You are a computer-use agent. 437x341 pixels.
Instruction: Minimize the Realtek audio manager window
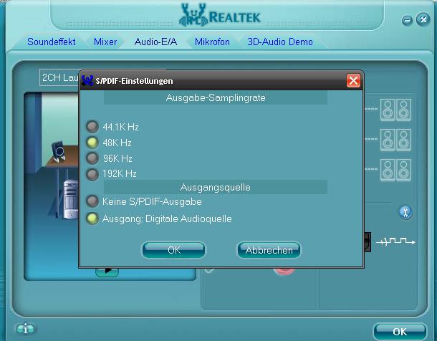tap(407, 20)
